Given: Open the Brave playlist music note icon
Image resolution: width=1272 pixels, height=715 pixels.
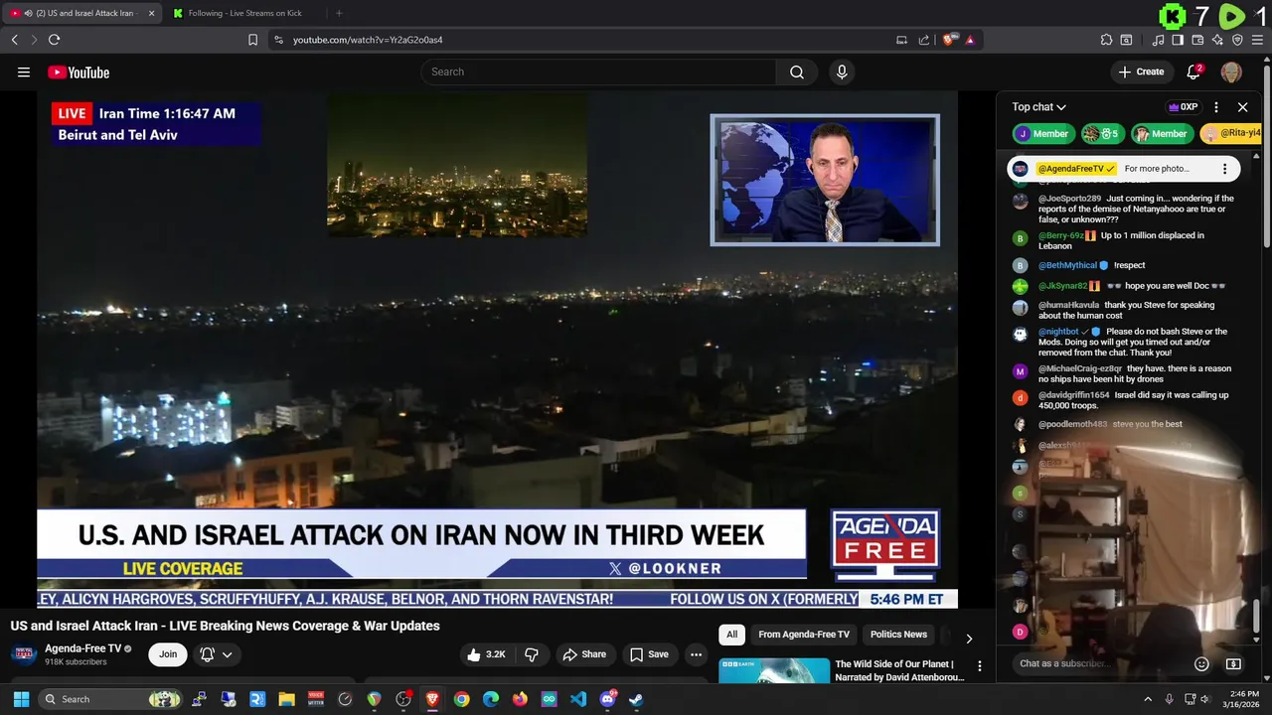Looking at the screenshot, I should coord(1158,40).
